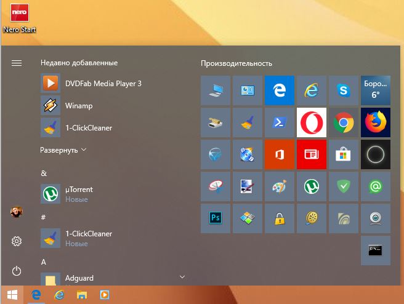404x304 pixels.
Task: Jump via the & section letter header
Action: coord(44,174)
